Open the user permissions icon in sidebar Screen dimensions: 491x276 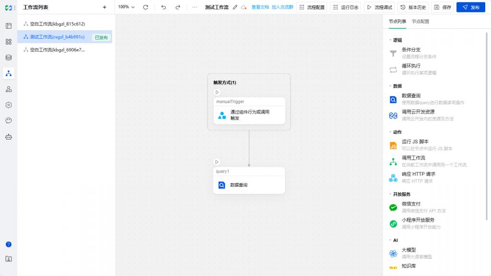click(x=9, y=89)
